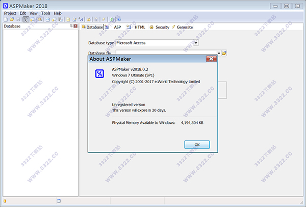Click the blue percent logo in the About dialog
306x207 pixels.
[99, 74]
